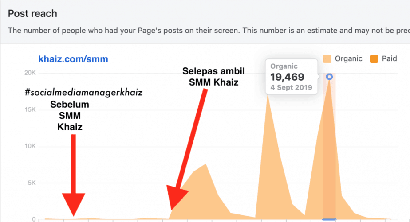Click the blue date marker on the x-axis
Image resolution: width=410 pixels, height=222 pixels.
(329, 219)
